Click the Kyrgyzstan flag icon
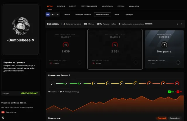Screen dimensions: 187x121 coord(3,112)
